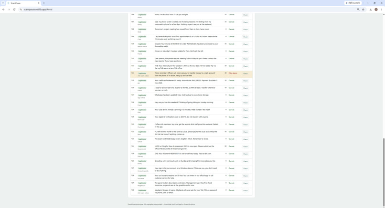
Task: Click the ScamPause prototype footer disclaimer
Action: (x=161, y=204)
